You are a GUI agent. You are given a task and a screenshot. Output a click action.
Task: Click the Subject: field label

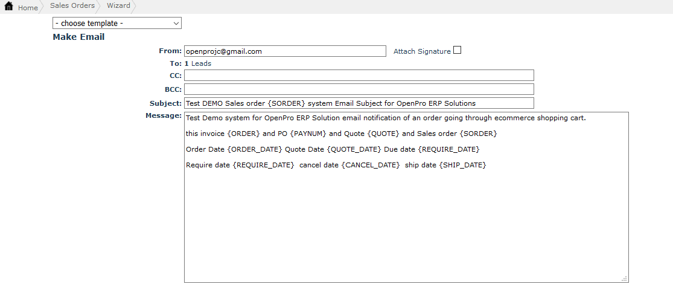click(165, 103)
